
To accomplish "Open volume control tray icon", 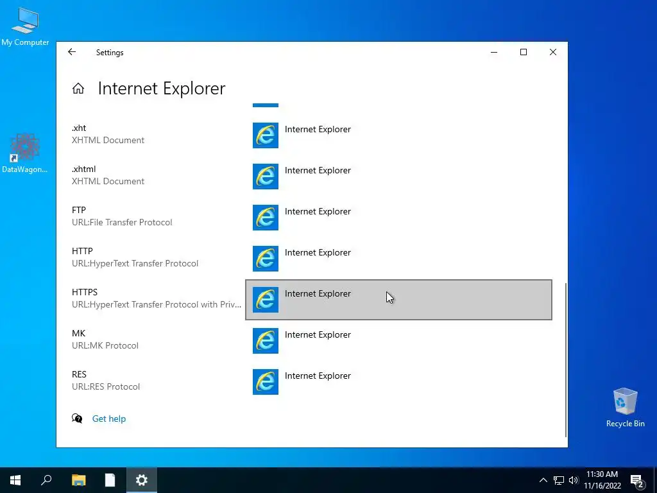I will [x=574, y=480].
